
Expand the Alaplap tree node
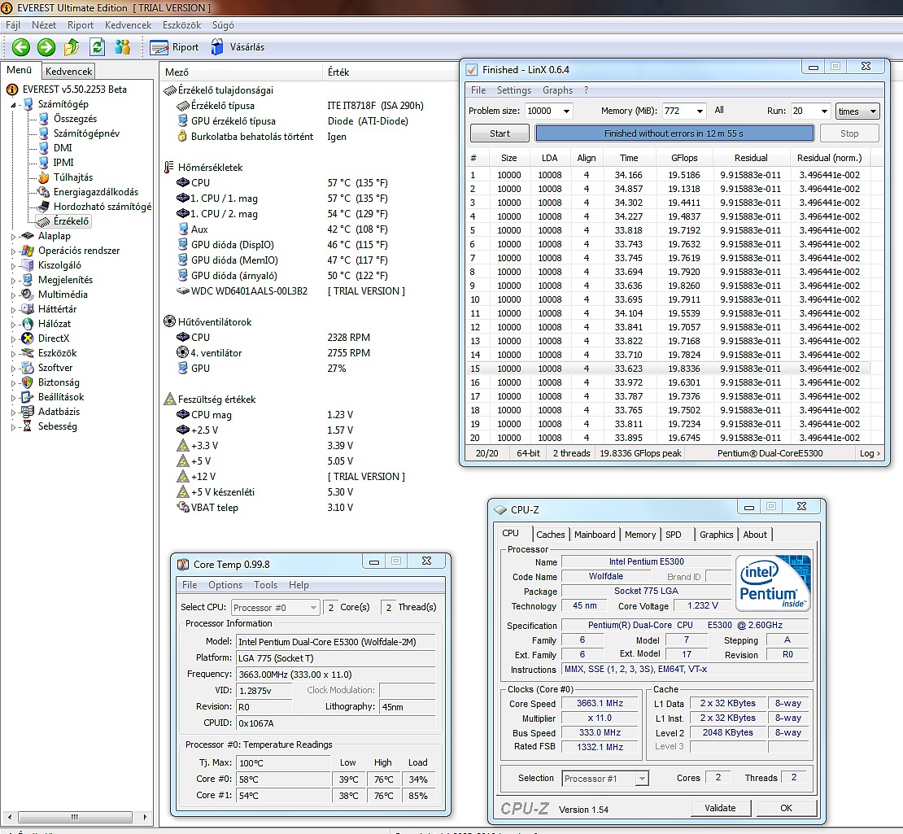pos(13,236)
